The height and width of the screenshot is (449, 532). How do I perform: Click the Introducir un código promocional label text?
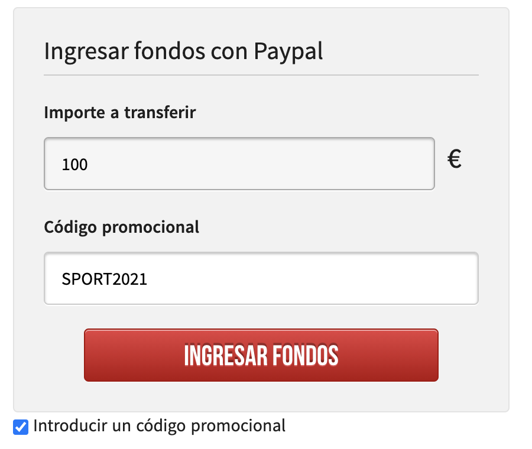[x=159, y=426]
